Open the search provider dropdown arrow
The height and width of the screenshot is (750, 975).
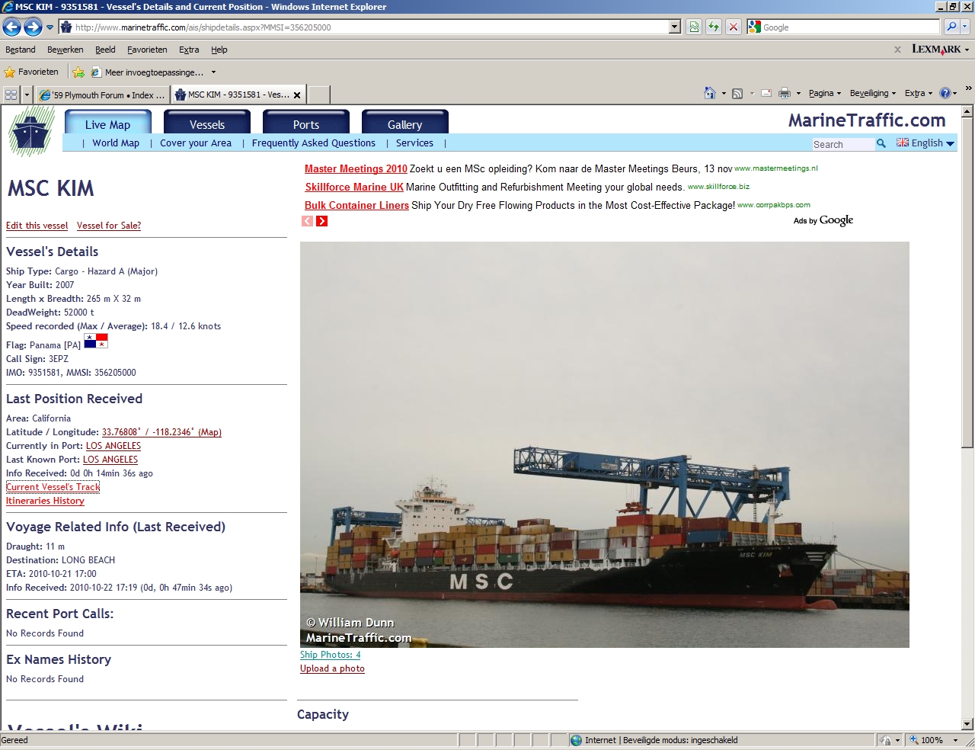(965, 27)
